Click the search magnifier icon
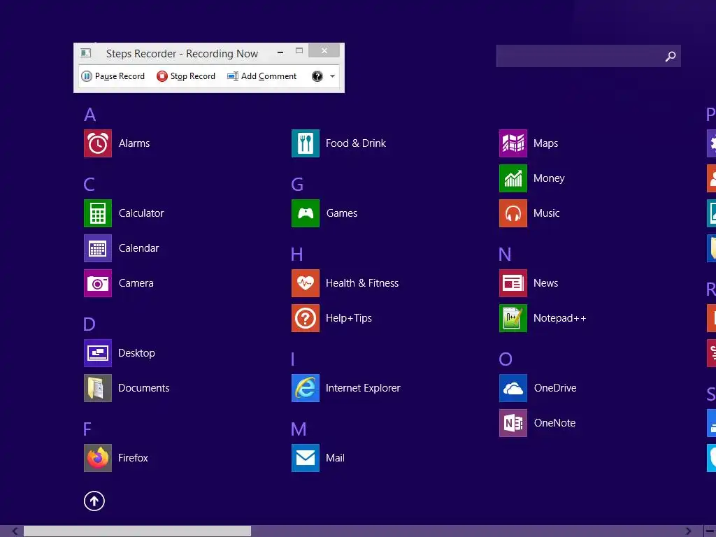Screen dimensions: 716x537 671,56
